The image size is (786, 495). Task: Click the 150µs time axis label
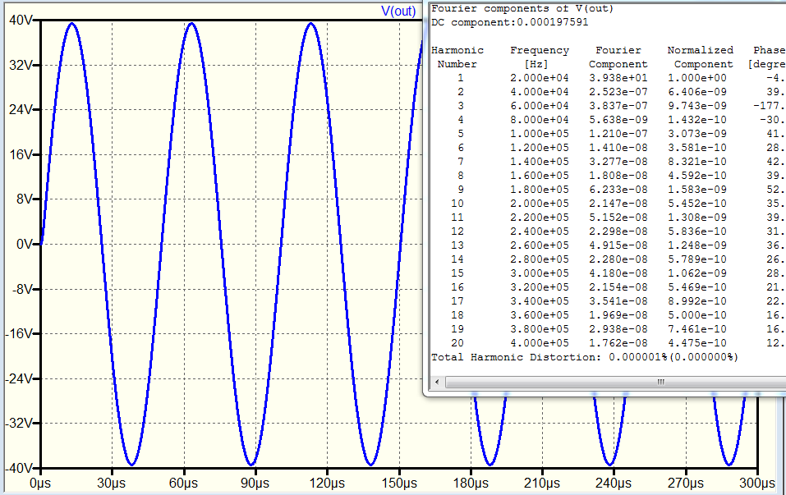click(x=399, y=484)
